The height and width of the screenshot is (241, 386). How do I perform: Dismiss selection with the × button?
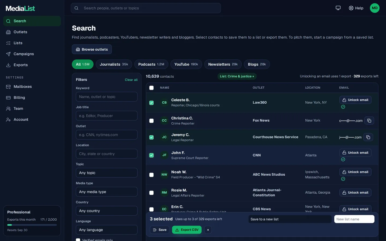point(208,230)
